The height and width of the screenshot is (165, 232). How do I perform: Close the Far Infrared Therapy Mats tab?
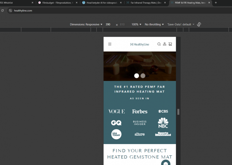[165, 3]
